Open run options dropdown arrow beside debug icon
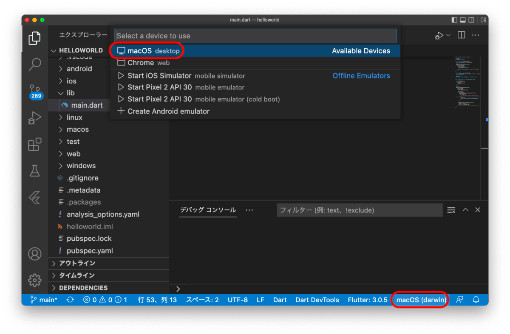This screenshot has width=510, height=334. 448,36
